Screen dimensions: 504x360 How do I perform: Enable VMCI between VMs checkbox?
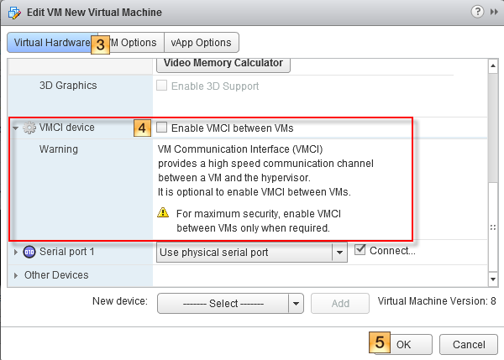tap(161, 128)
